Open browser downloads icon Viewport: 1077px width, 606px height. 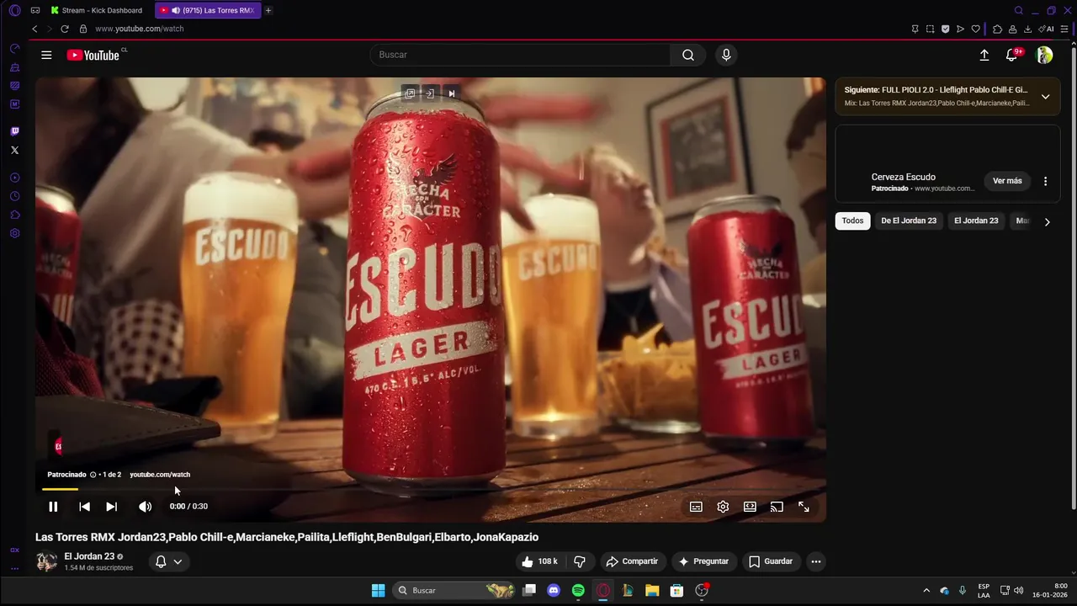1027,29
